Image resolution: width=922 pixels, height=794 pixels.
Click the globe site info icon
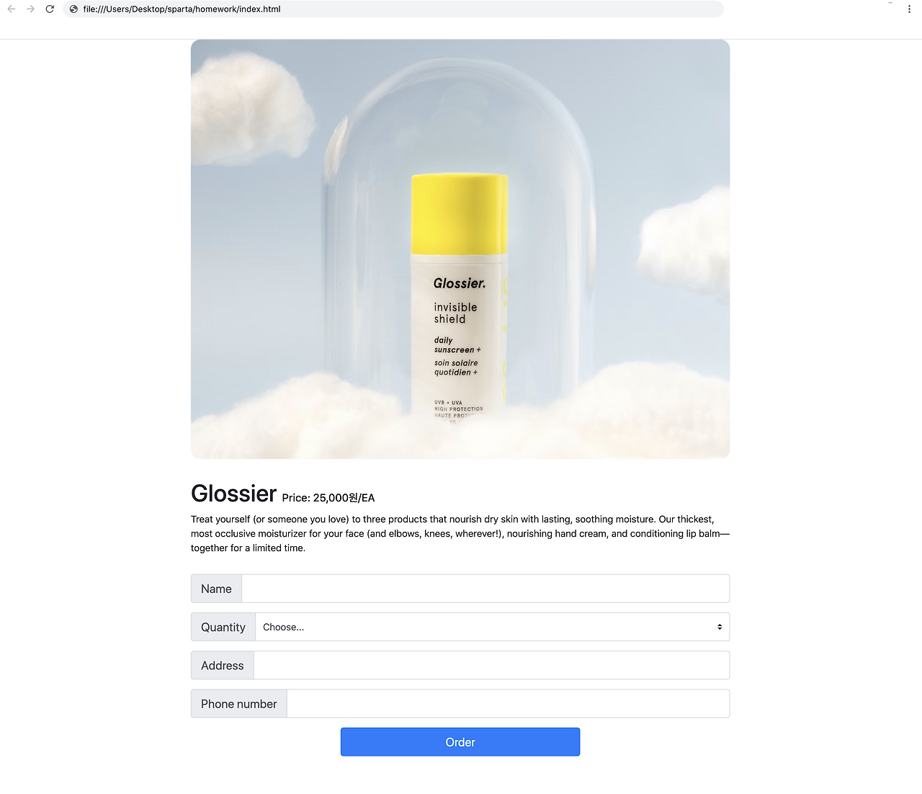(73, 9)
